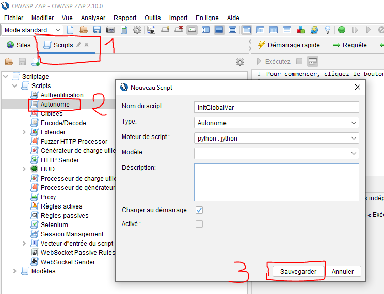Click the Check for Updates toolbar icon

[x=314, y=30]
